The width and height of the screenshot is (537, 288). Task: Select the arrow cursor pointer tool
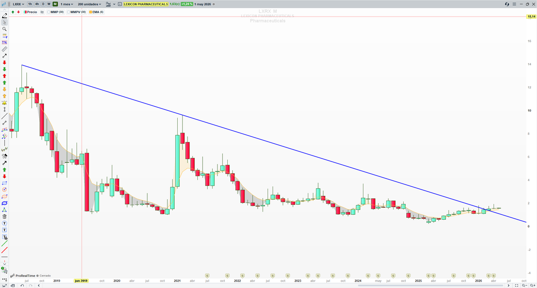click(4, 22)
